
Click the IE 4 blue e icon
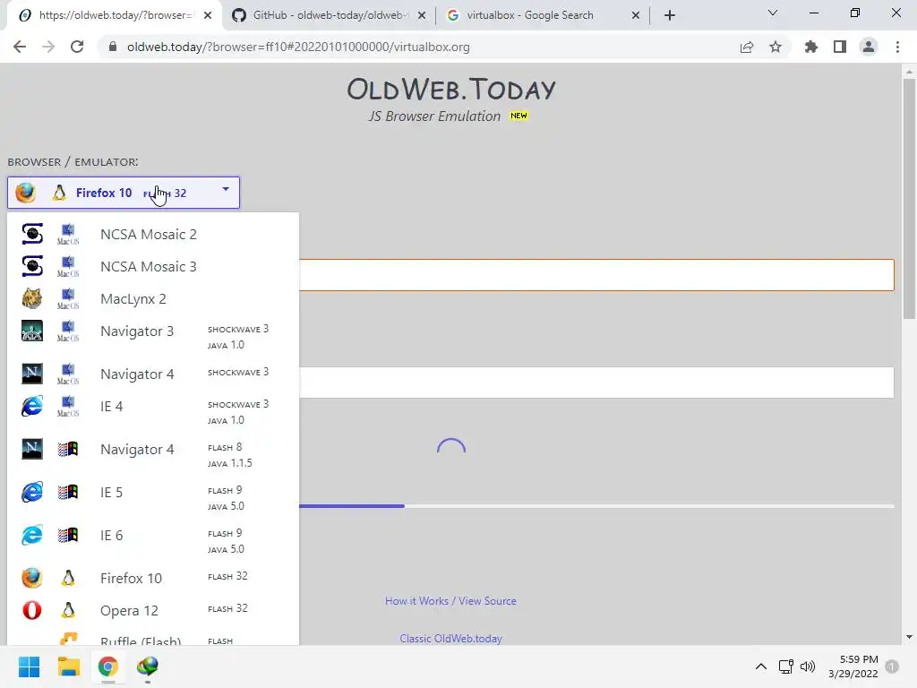[x=32, y=406]
